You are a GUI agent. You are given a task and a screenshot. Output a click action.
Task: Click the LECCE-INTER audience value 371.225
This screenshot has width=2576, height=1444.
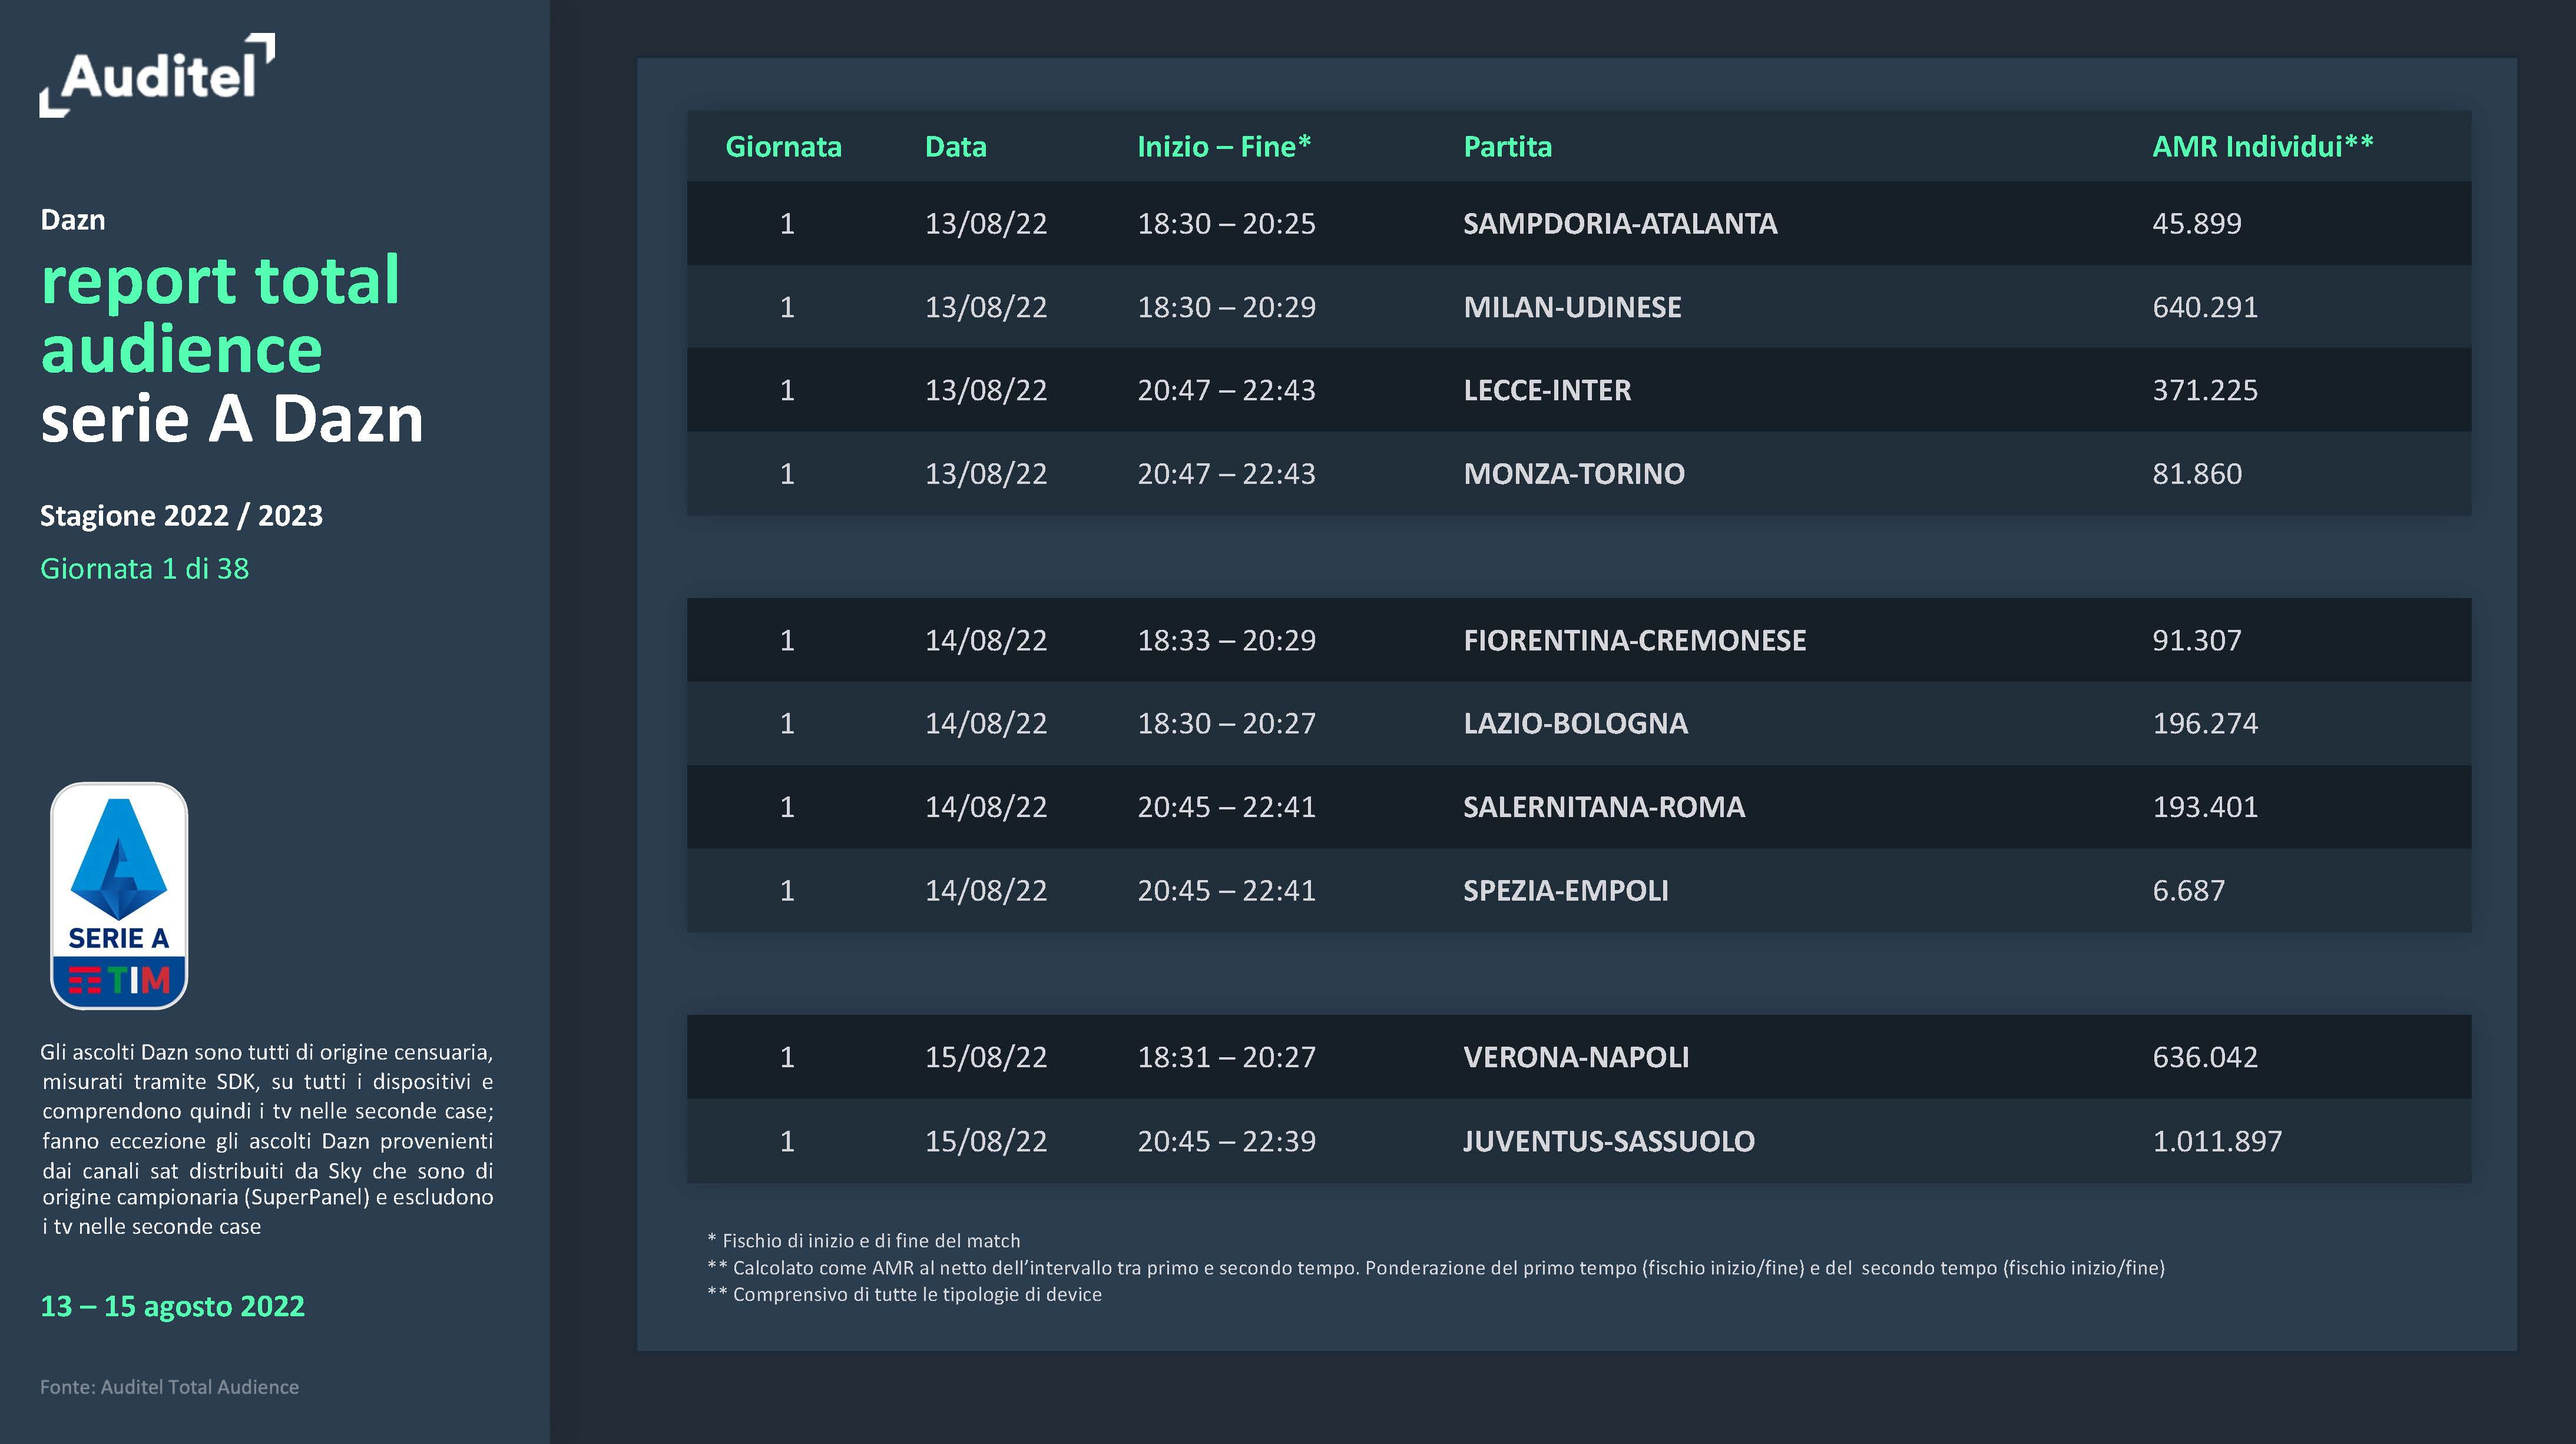(x=2204, y=390)
